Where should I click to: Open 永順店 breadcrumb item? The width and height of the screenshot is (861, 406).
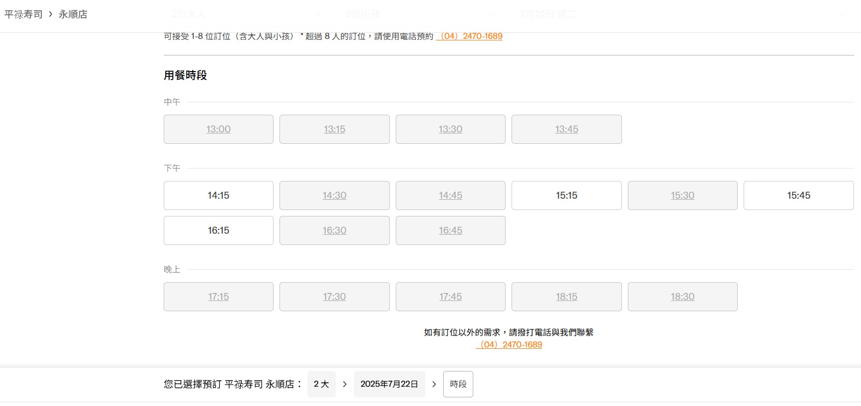click(x=73, y=15)
